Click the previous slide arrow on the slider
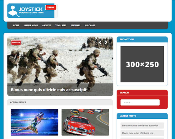The width and height of the screenshot is (175, 139). [x=100, y=42]
